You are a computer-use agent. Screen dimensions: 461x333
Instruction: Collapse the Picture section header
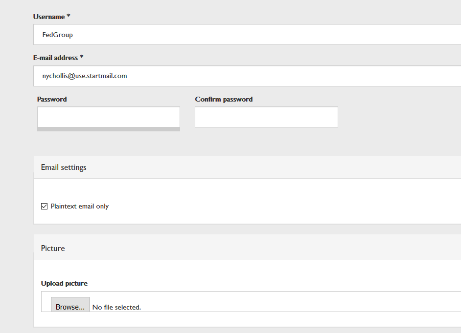(53, 249)
